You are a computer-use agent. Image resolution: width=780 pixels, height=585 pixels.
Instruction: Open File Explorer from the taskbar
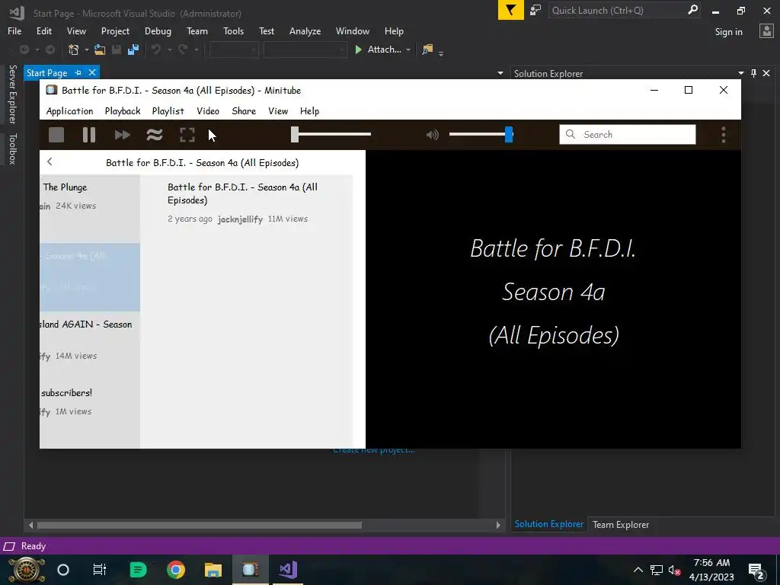(213, 570)
